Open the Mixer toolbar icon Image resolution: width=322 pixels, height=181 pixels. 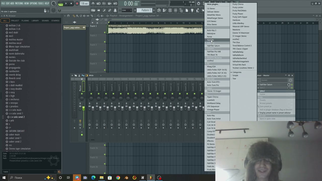(176, 10)
